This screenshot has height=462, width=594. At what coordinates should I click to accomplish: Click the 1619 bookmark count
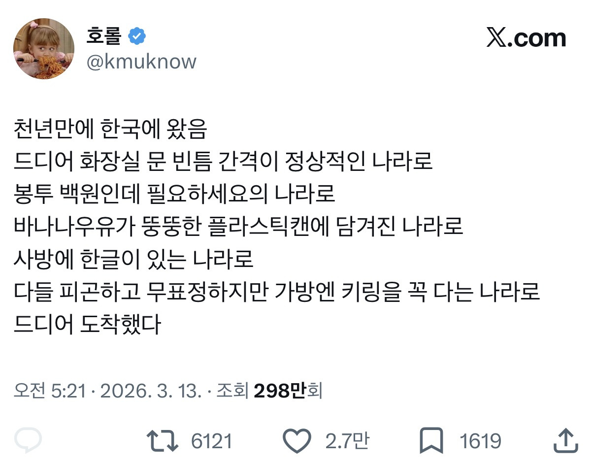(x=481, y=440)
